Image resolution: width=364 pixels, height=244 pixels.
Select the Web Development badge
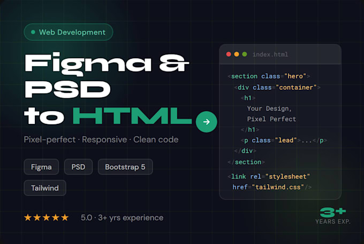click(x=69, y=32)
